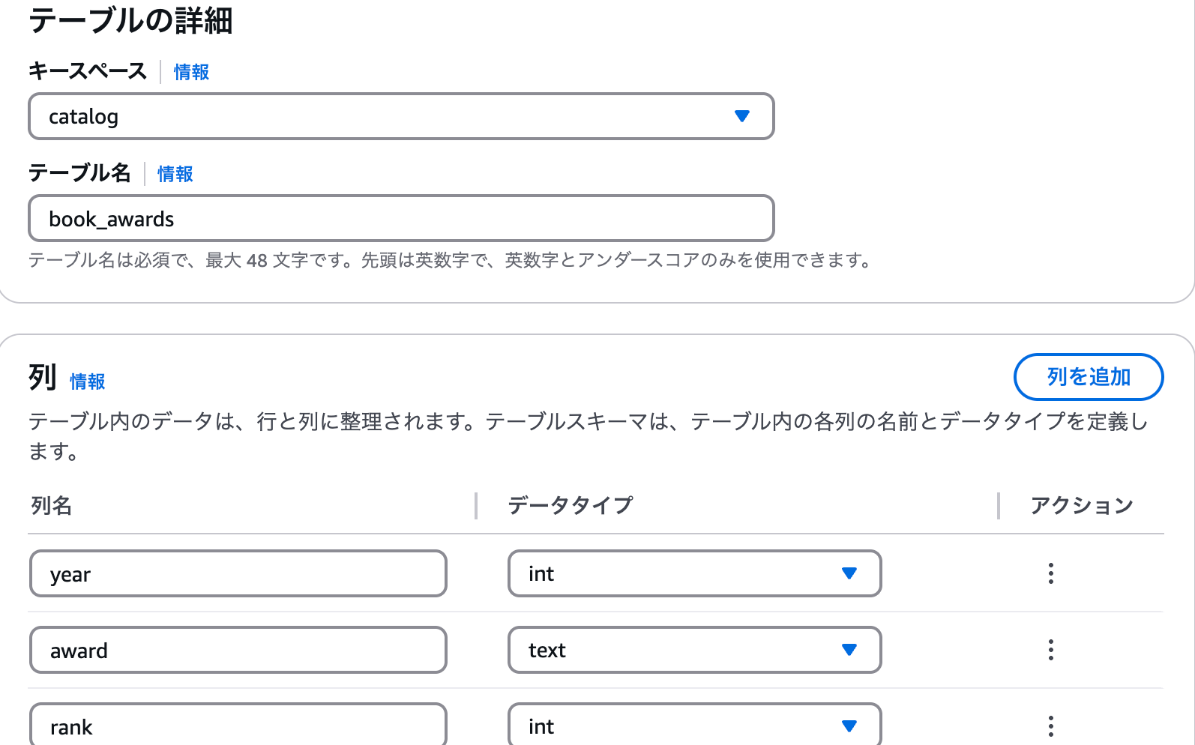Open actions menu for award column
The height and width of the screenshot is (745, 1195).
point(1050,650)
